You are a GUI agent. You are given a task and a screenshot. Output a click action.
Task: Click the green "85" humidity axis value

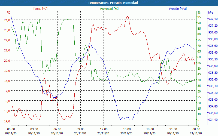[x=199, y=29]
